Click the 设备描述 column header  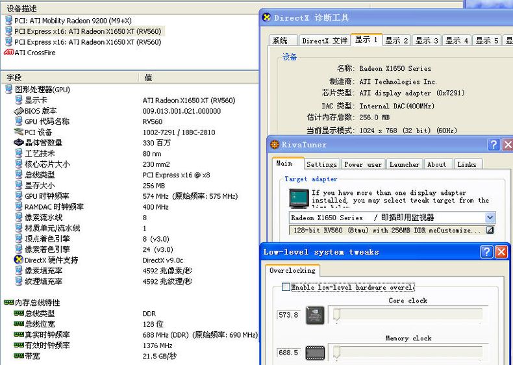point(186,8)
